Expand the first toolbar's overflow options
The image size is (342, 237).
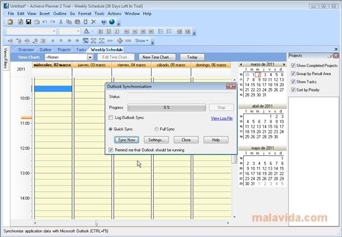(x=119, y=23)
